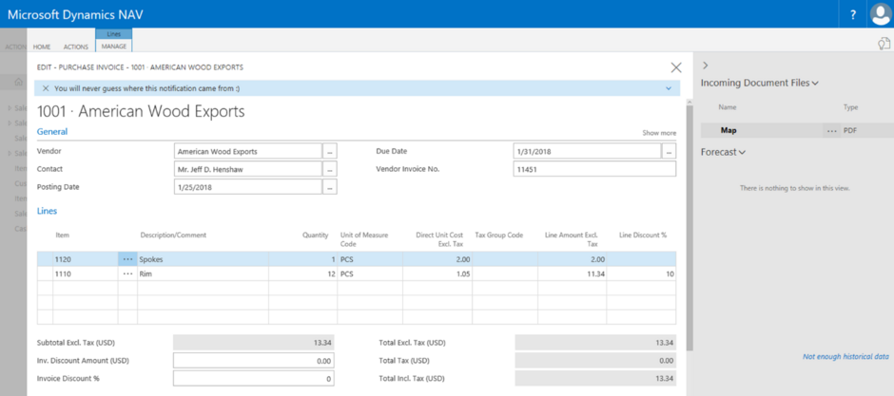Switch to the ACTIONS ribbon tab
This screenshot has width=894, height=396.
pos(76,47)
